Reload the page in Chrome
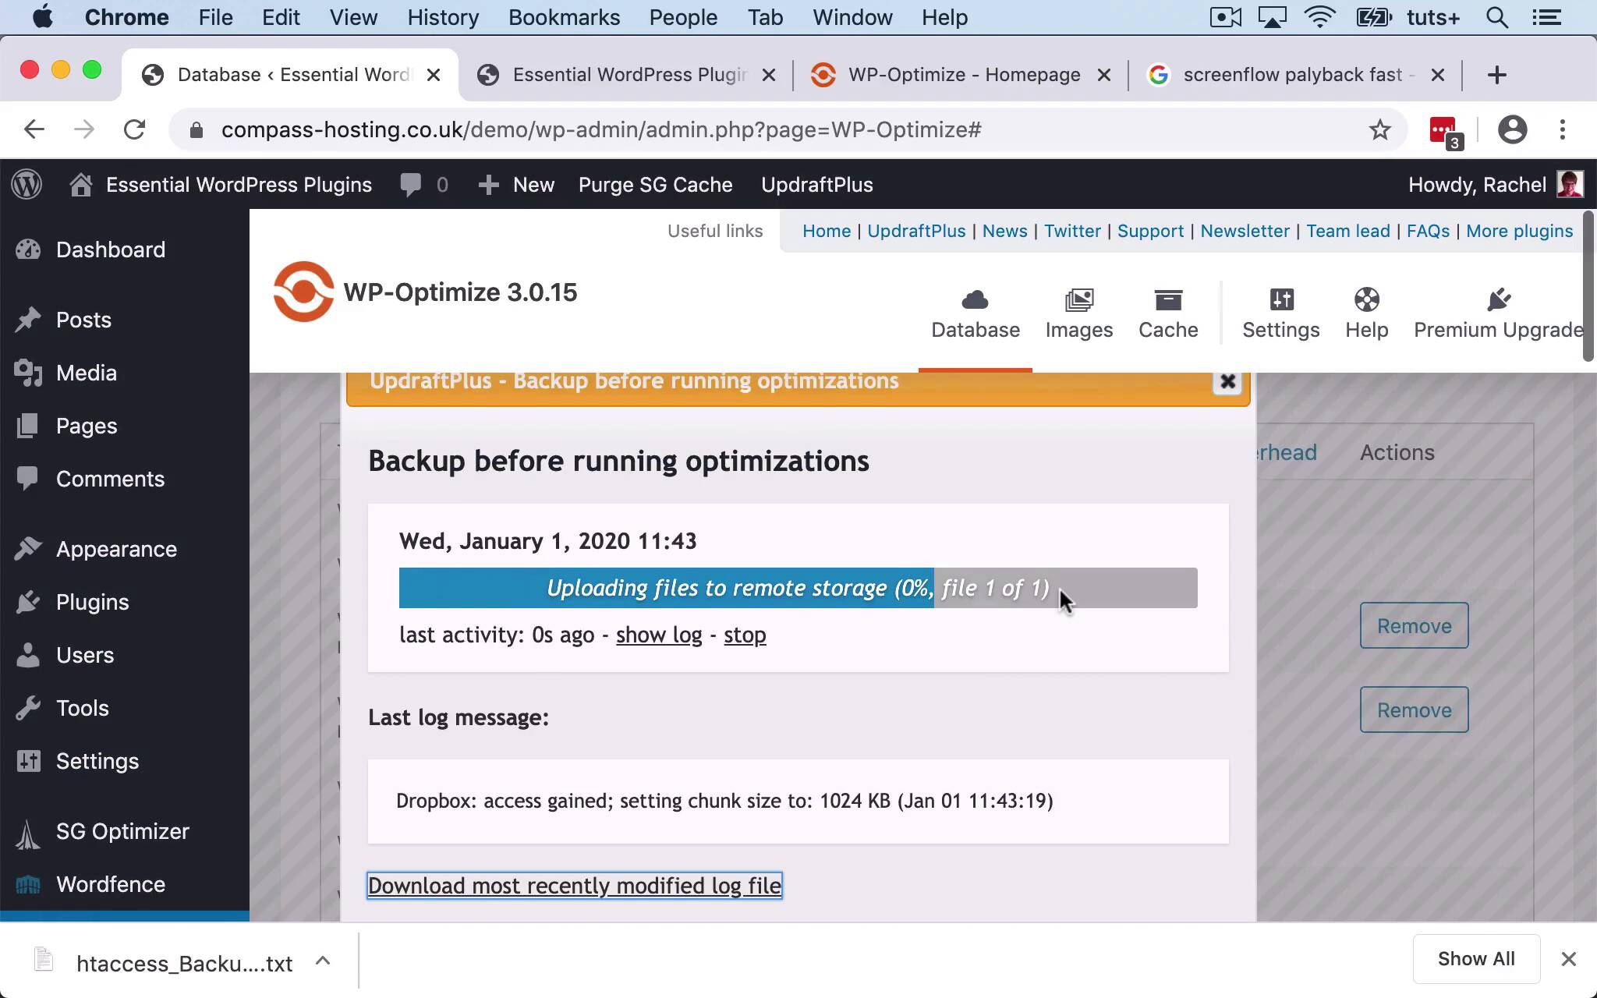 pyautogui.click(x=134, y=129)
